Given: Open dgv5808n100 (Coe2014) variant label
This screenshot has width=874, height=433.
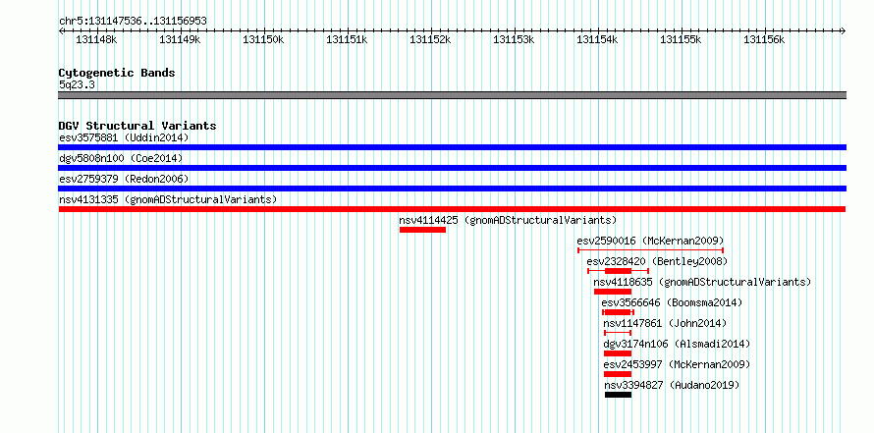Looking at the screenshot, I should [121, 158].
